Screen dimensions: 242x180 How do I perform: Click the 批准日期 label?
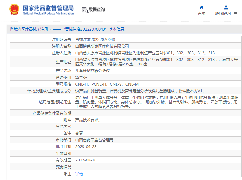[x=63, y=147]
